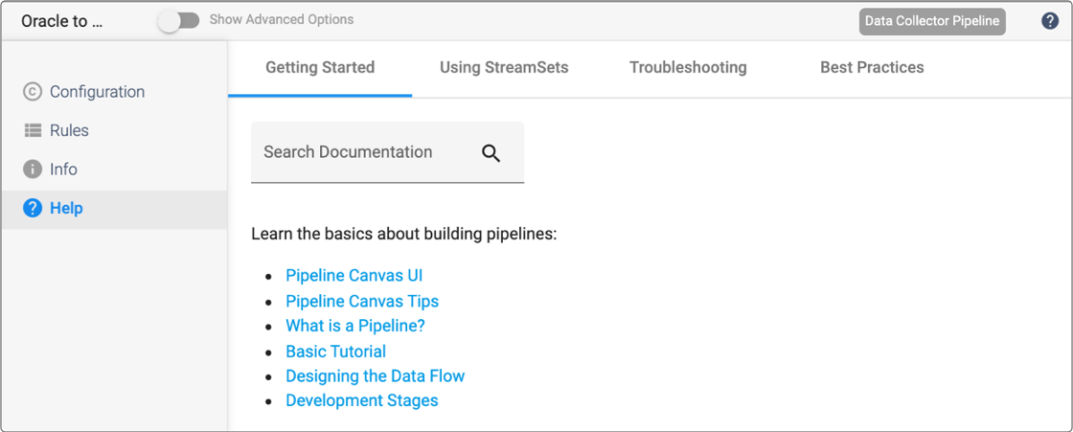This screenshot has width=1073, height=432.
Task: Click the blue Help question icon in sidebar
Action: pyautogui.click(x=33, y=208)
